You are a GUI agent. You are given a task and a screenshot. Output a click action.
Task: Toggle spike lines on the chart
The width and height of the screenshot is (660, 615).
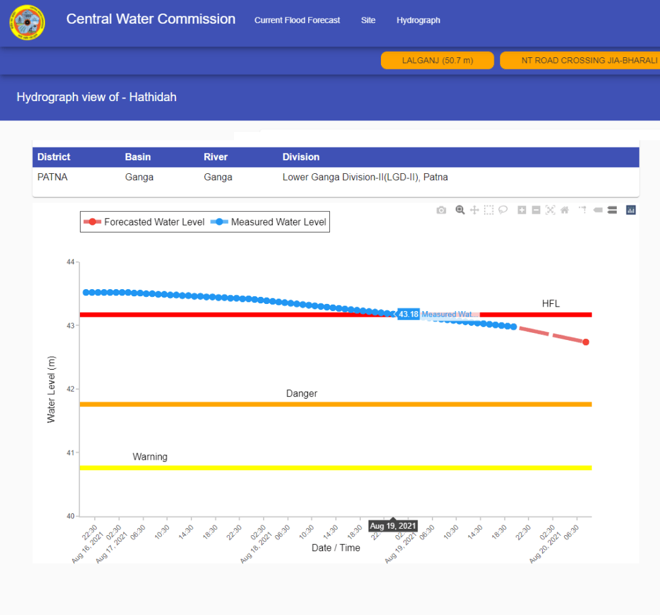(583, 210)
